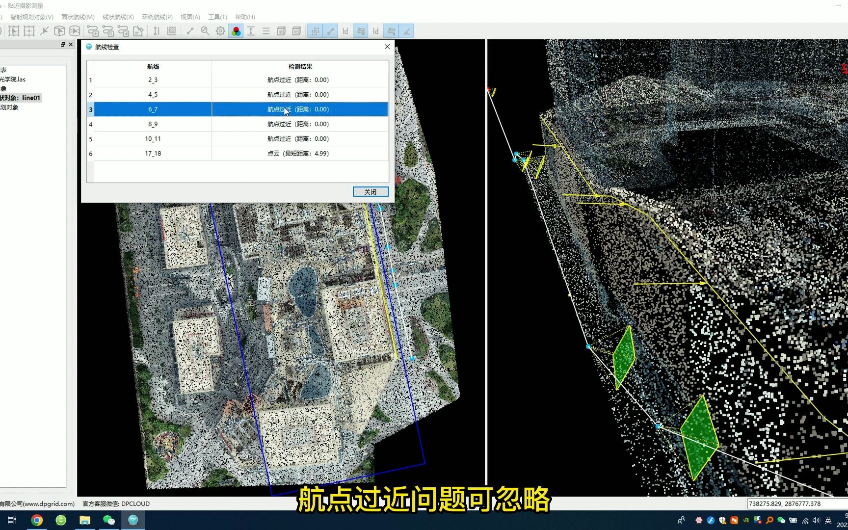The height and width of the screenshot is (530, 848).
Task: Toggle the RGB color display icon
Action: 236,31
